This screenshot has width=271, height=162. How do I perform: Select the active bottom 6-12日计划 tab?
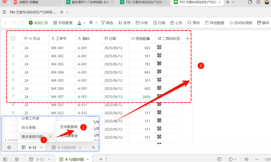[x=74, y=159]
